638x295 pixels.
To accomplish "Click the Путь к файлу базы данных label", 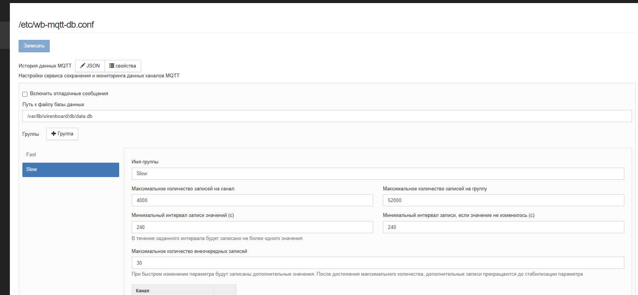I will pos(53,105).
